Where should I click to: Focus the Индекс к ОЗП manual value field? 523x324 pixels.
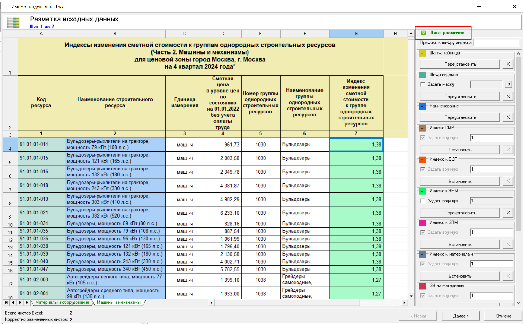click(x=491, y=169)
